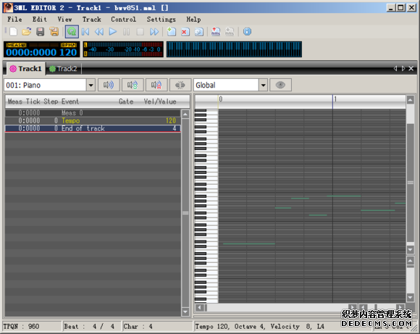This screenshot has width=420, height=334.
Task: Add a new track with plus icon
Action: pos(171,32)
